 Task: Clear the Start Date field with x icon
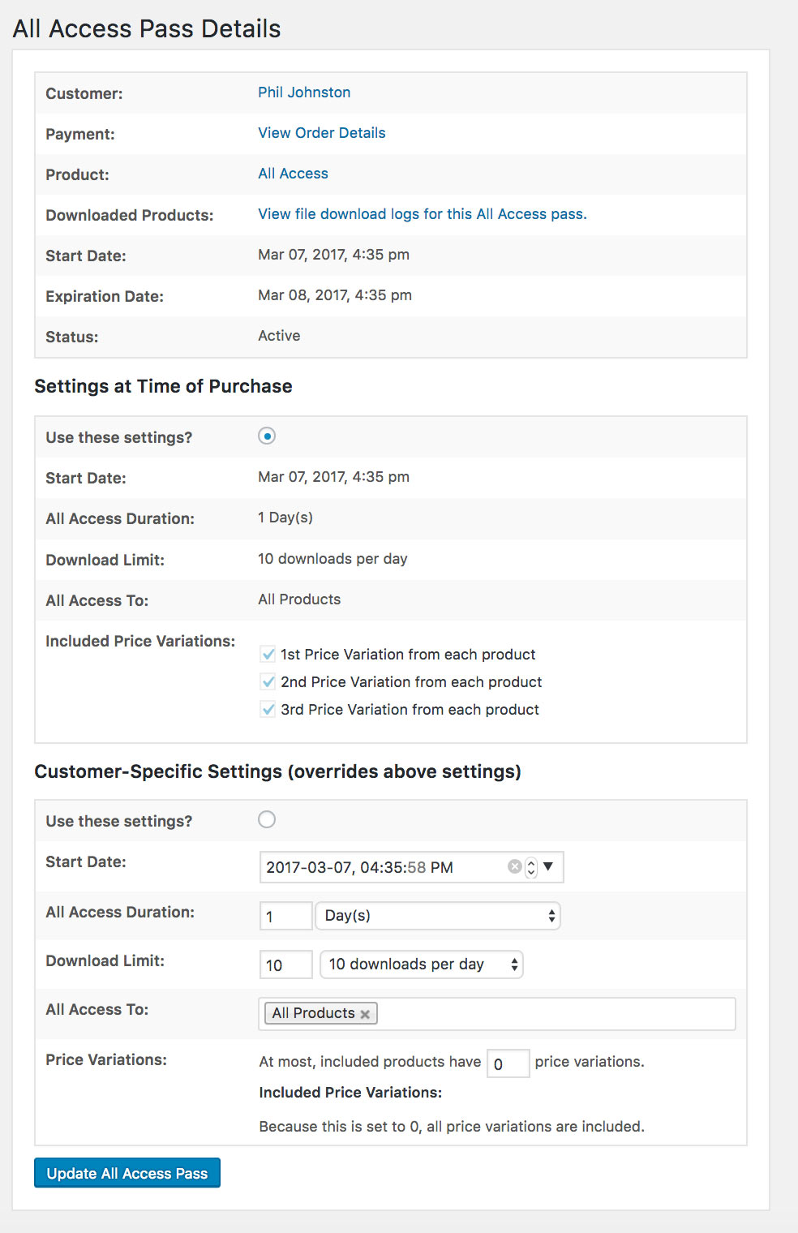(514, 866)
